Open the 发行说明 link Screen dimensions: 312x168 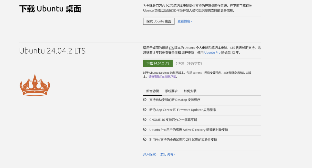click(167, 154)
